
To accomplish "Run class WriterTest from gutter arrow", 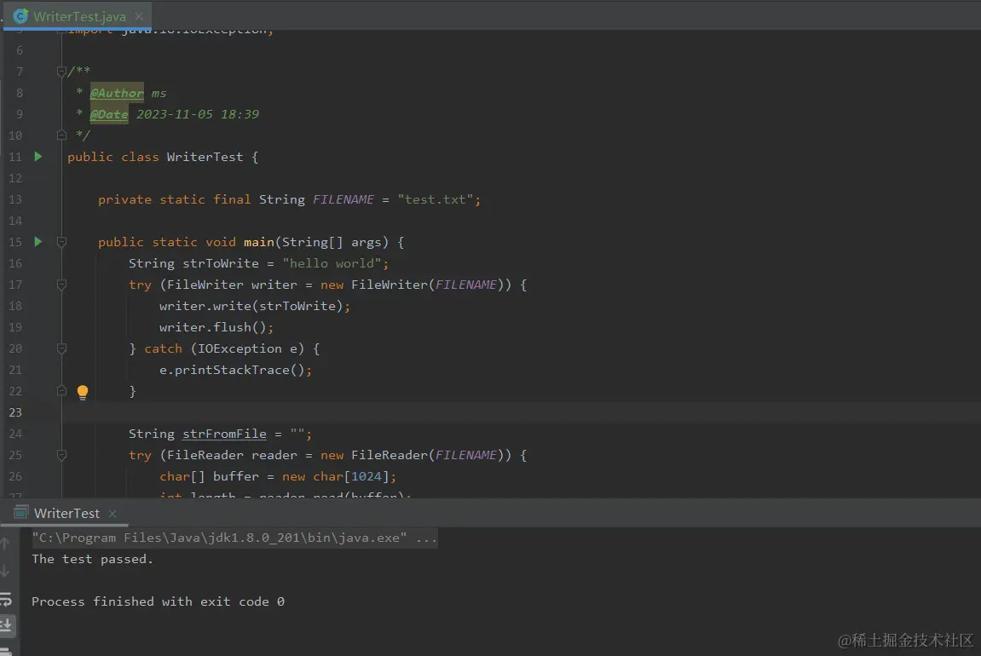I will click(x=38, y=157).
